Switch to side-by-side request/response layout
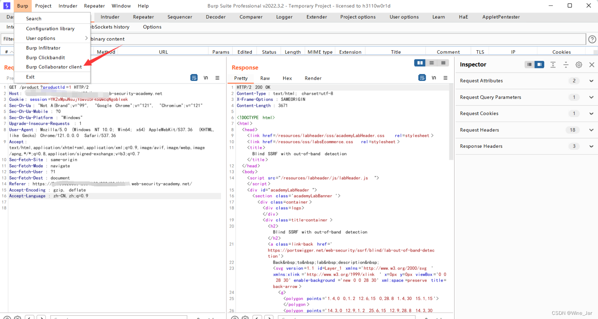598x319 pixels. tap(420, 63)
